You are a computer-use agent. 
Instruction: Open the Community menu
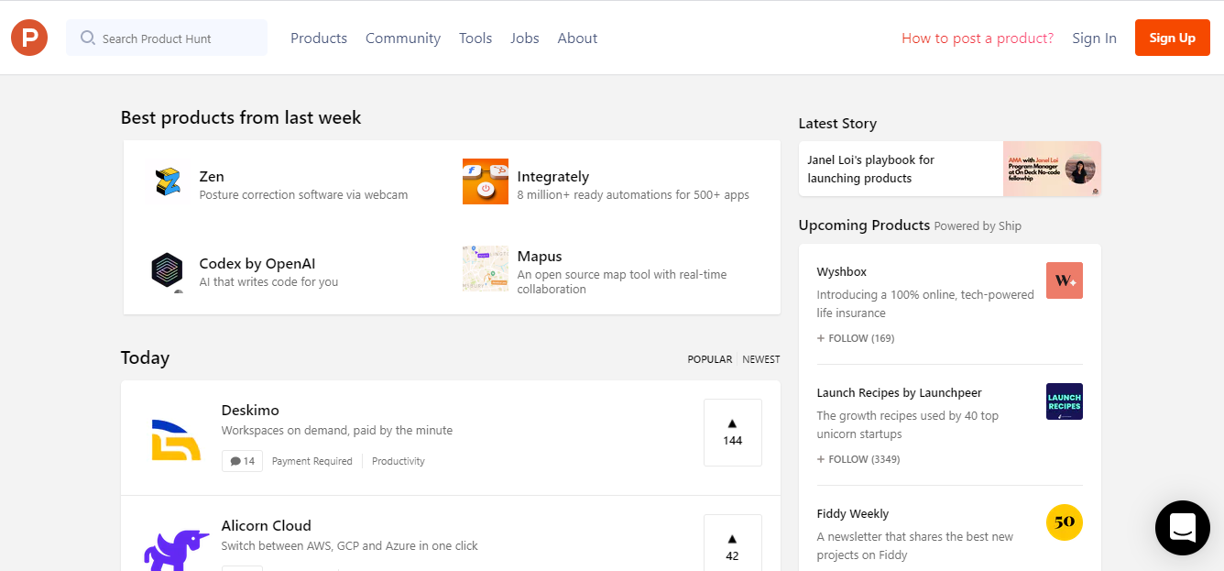(x=403, y=38)
